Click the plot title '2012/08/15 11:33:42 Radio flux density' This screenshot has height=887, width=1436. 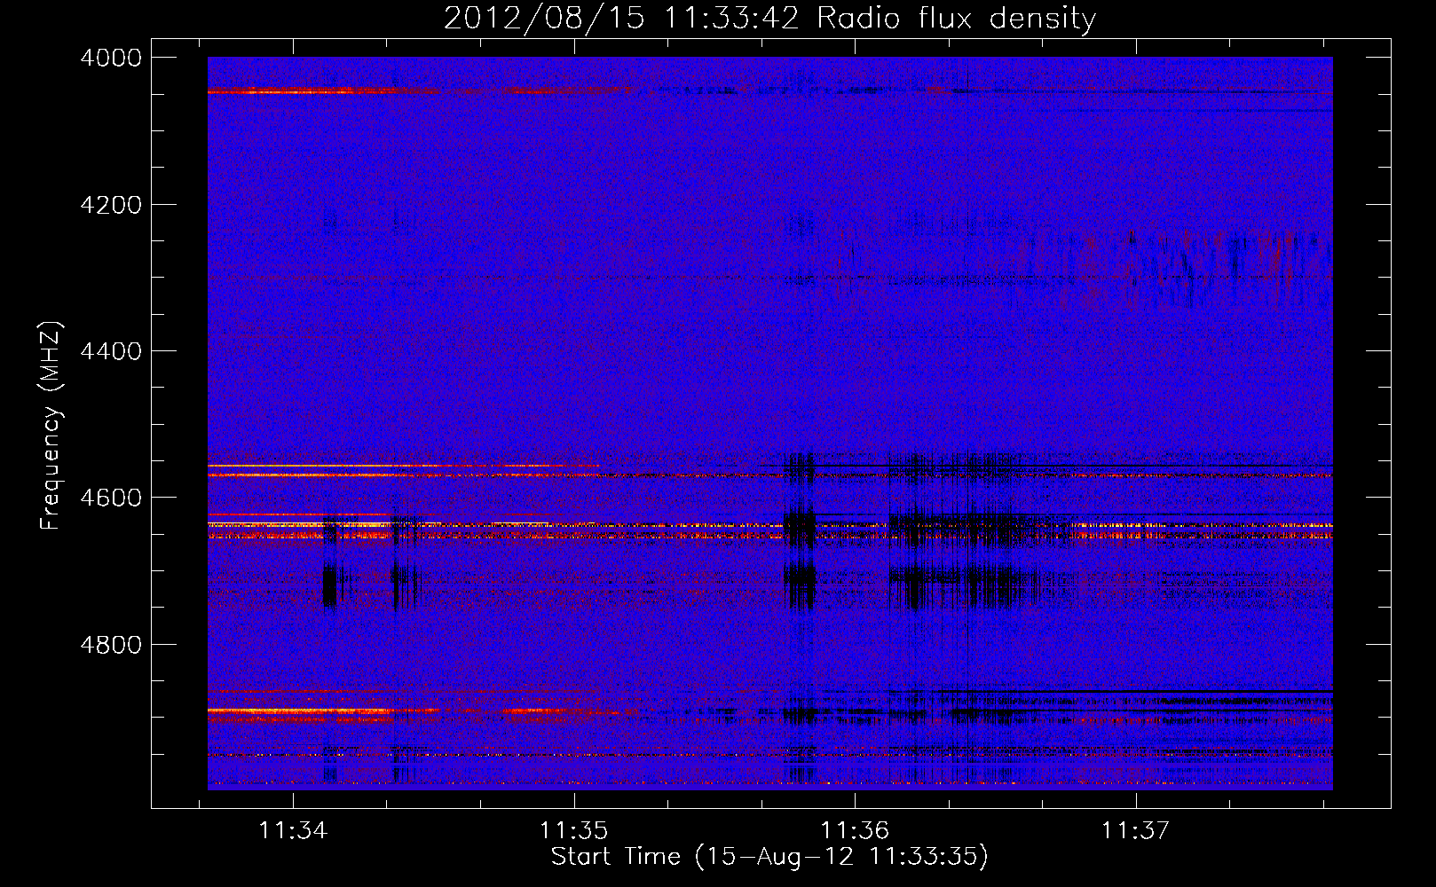pyautogui.click(x=769, y=19)
